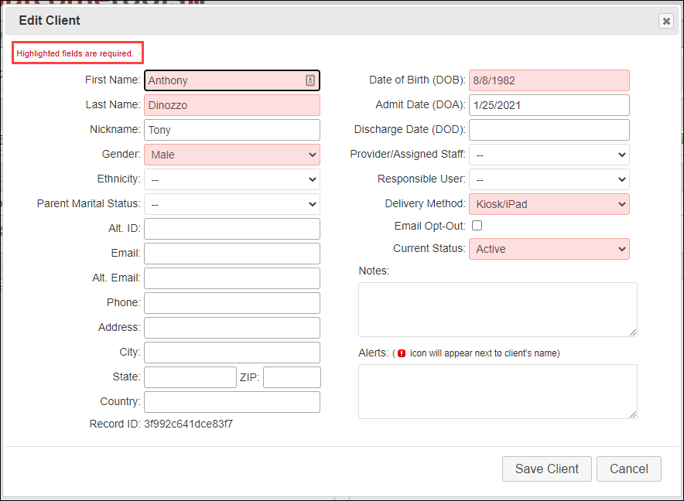
Task: Close the Edit Client dialog with X
Action: point(666,21)
